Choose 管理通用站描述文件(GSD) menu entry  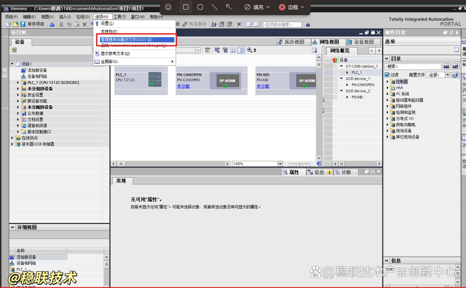pos(137,39)
